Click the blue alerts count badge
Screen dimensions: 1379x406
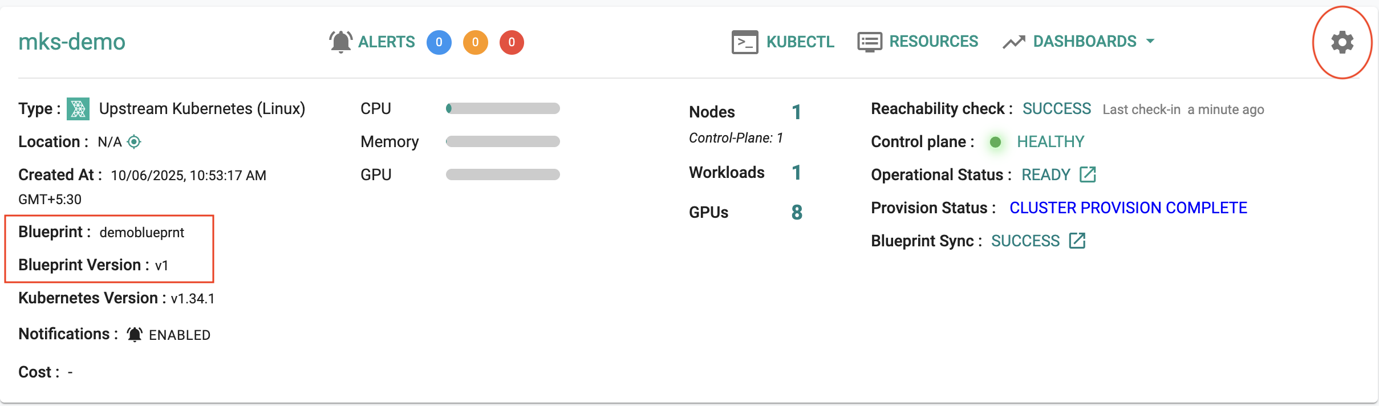[439, 42]
